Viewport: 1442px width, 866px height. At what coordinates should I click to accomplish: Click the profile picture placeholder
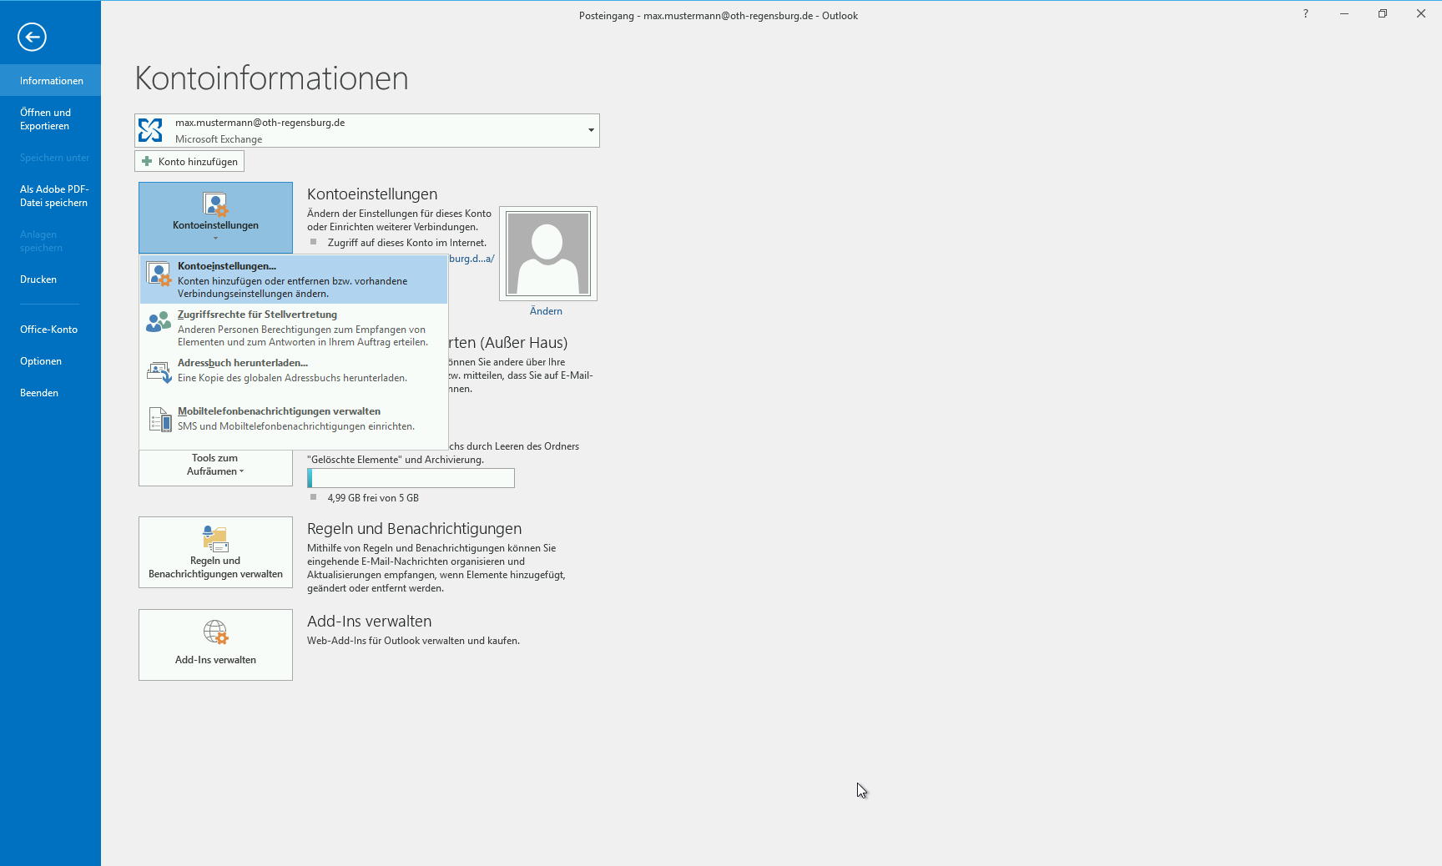coord(548,254)
